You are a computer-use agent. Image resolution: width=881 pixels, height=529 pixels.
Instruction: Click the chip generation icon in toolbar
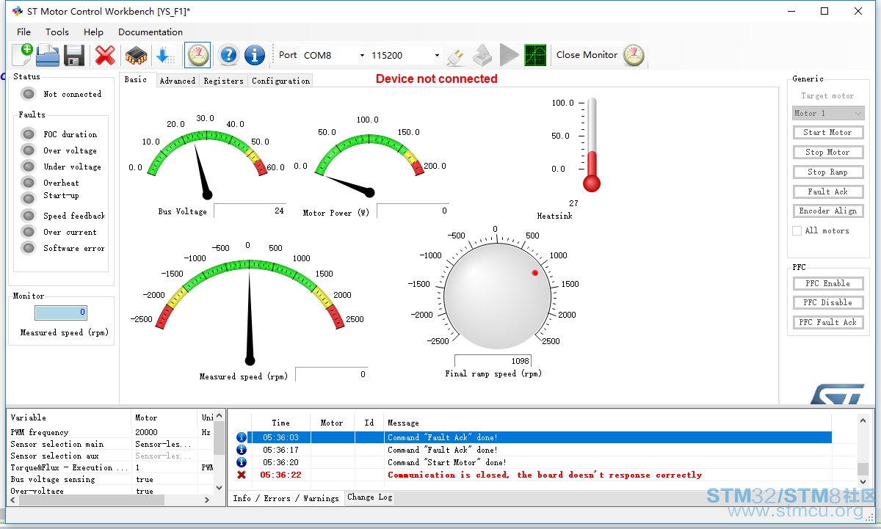(x=136, y=55)
